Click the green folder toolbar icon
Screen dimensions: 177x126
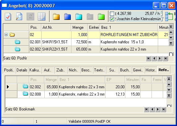[x=101, y=17]
